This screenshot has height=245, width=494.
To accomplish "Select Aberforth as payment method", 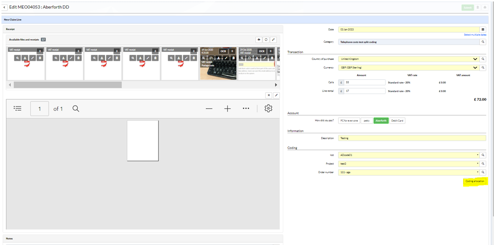I will pos(381,121).
